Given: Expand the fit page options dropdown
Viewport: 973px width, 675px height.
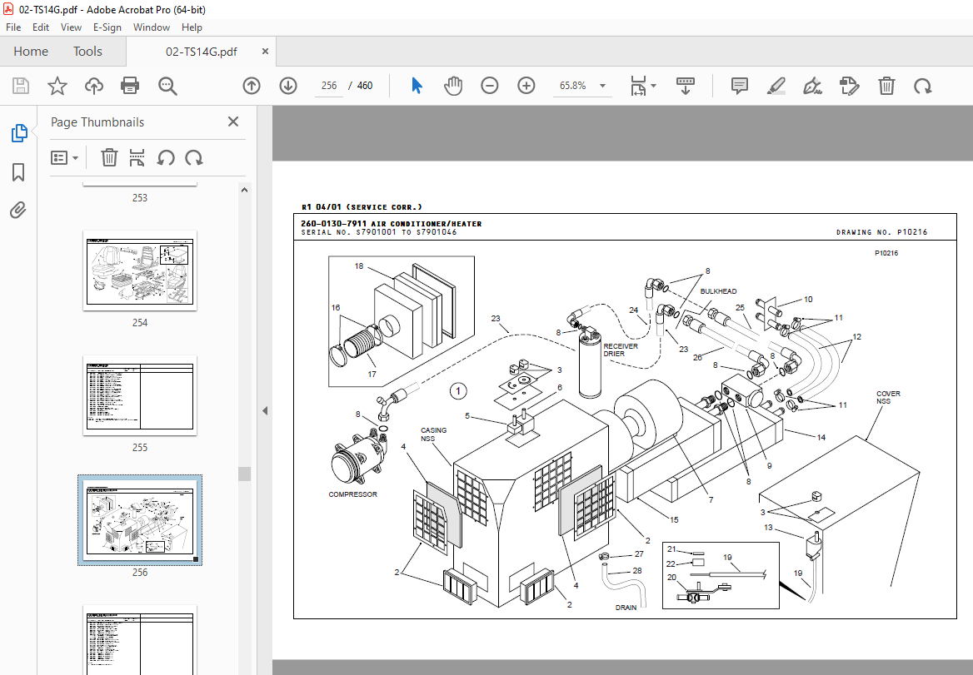Looking at the screenshot, I should (x=653, y=86).
